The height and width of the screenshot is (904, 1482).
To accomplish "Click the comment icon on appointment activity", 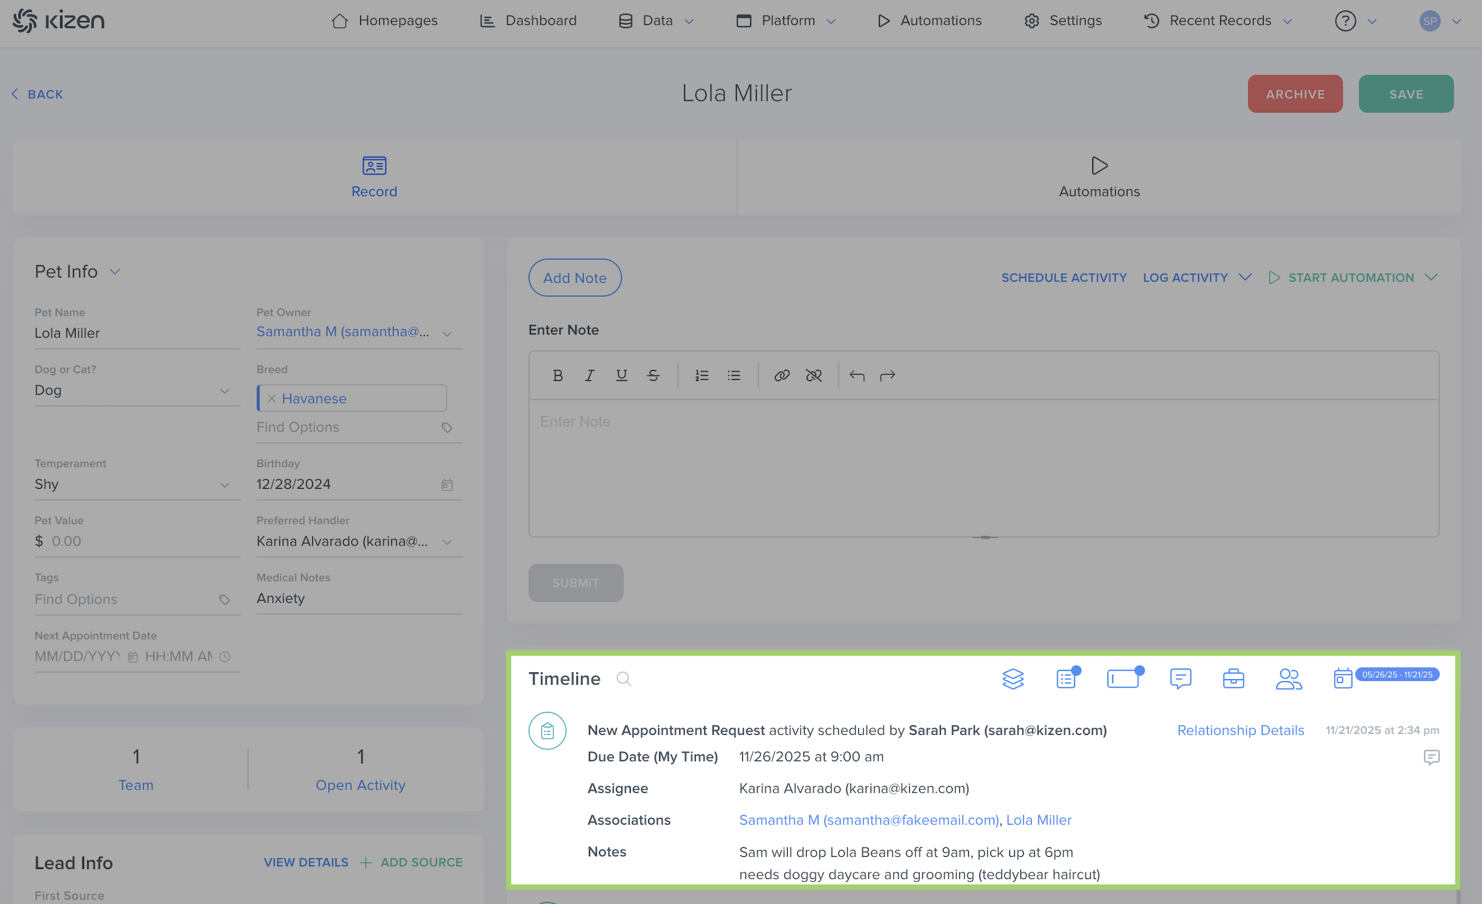I will (x=1431, y=756).
